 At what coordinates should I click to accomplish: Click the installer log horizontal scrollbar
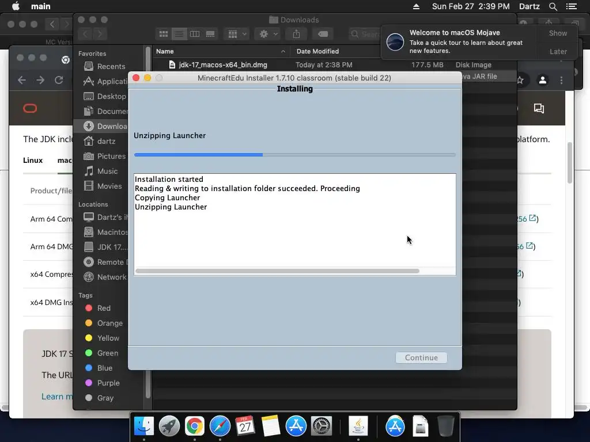pyautogui.click(x=277, y=271)
